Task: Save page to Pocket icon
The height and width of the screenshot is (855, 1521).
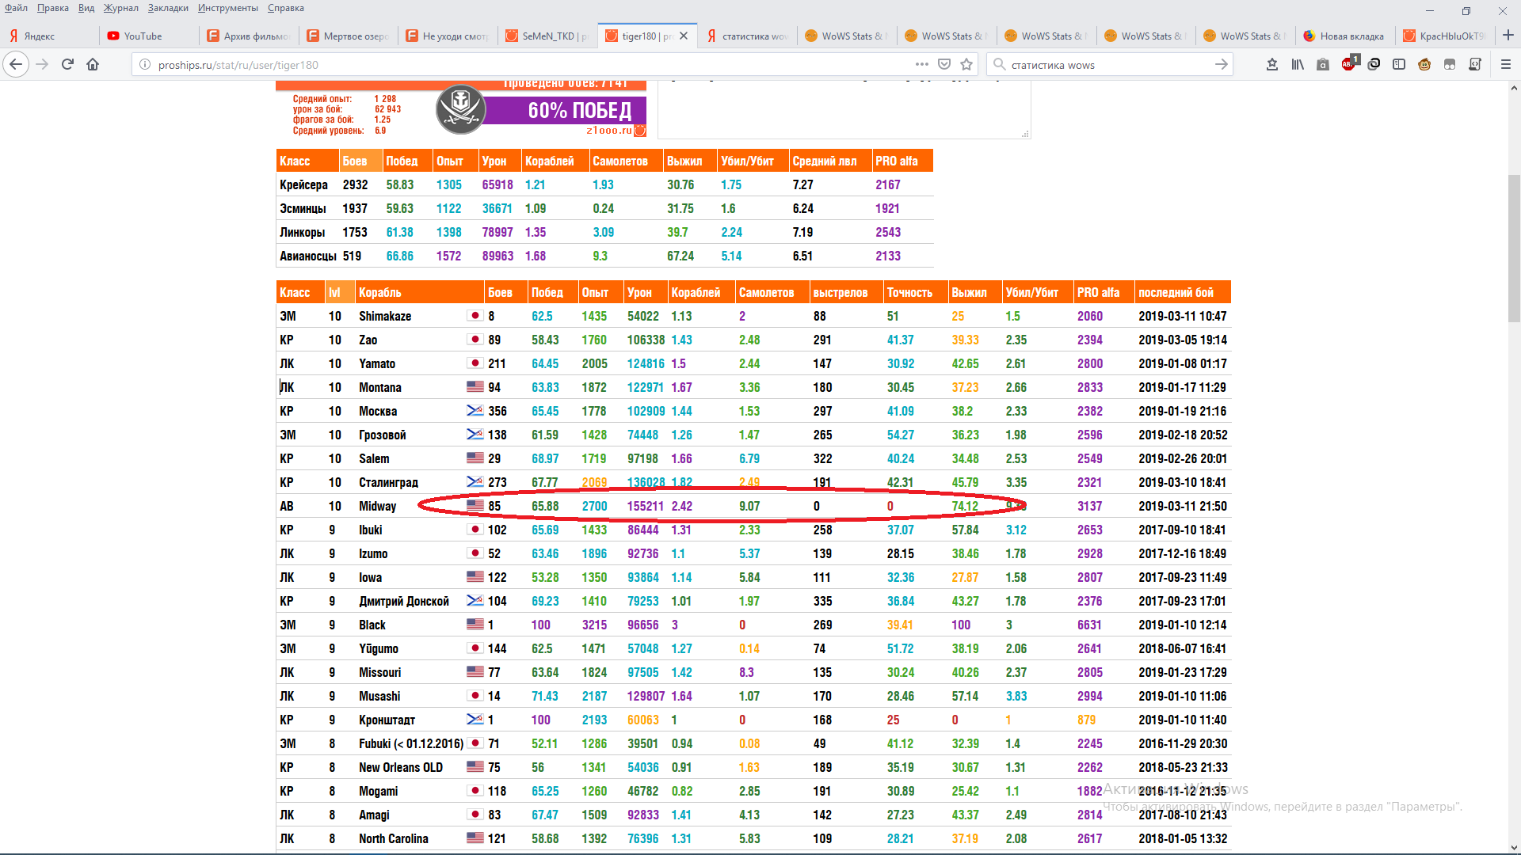Action: pos(944,64)
